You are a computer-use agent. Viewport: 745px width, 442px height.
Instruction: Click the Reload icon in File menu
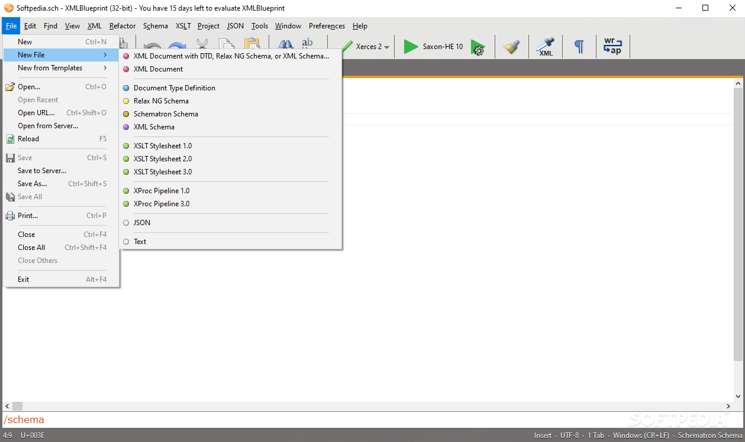pyautogui.click(x=10, y=139)
